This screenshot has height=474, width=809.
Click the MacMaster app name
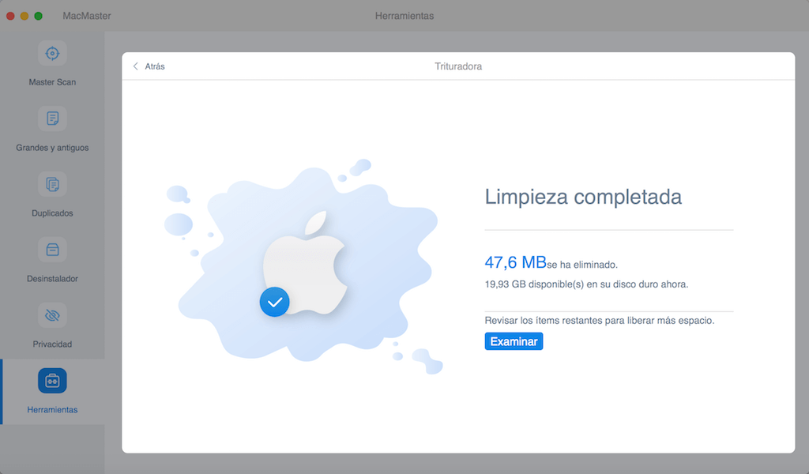[87, 16]
